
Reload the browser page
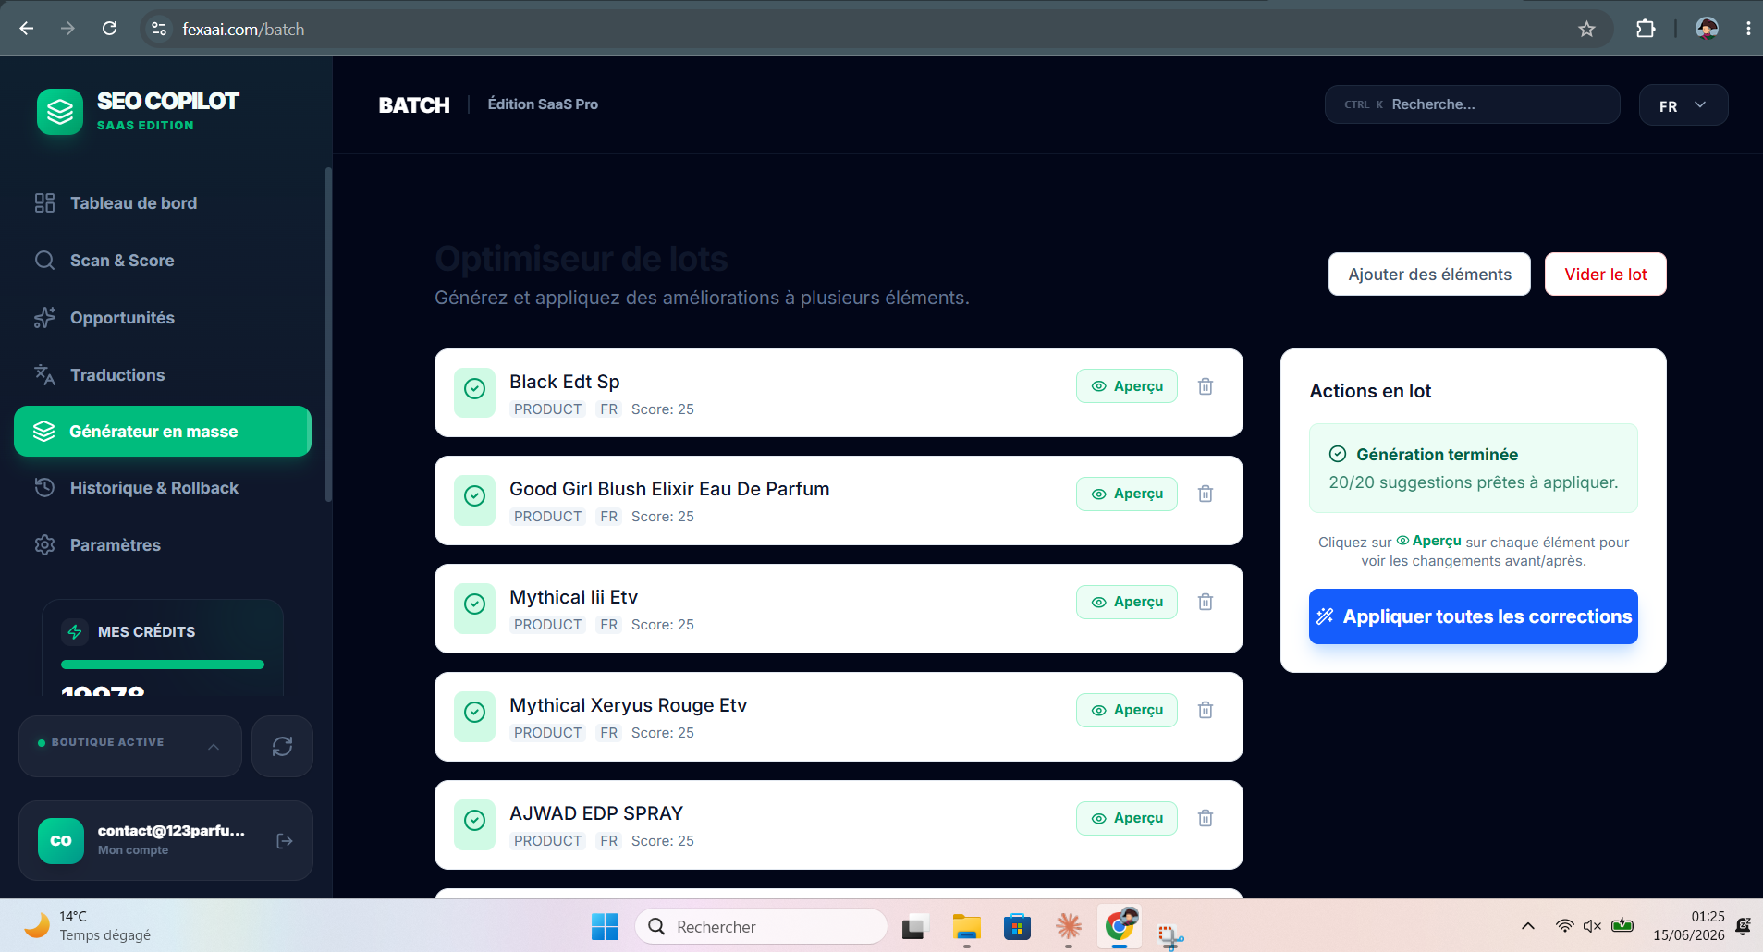109,29
